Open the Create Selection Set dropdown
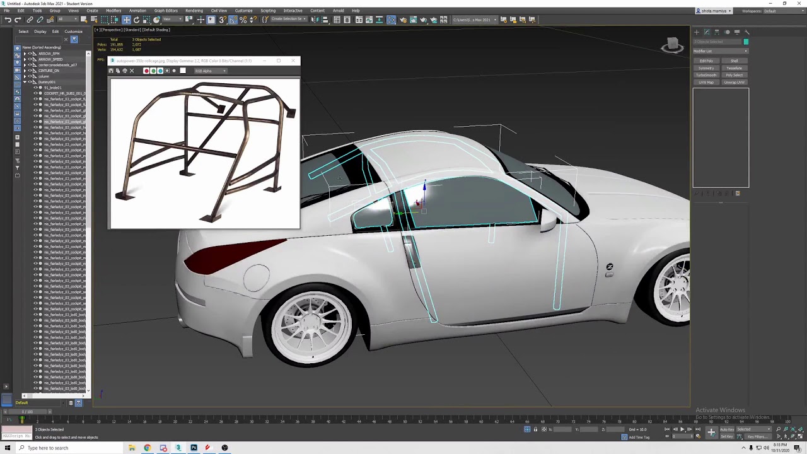This screenshot has height=454, width=807. pos(289,19)
